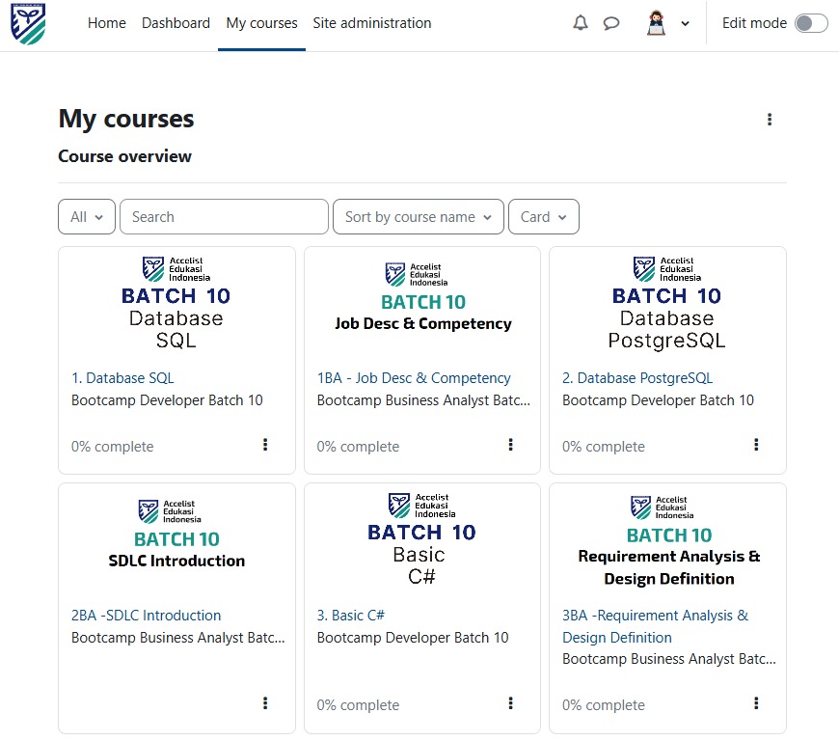Image resolution: width=839 pixels, height=741 pixels.
Task: Click the 0% complete progress on Basic C#
Action: click(x=358, y=704)
